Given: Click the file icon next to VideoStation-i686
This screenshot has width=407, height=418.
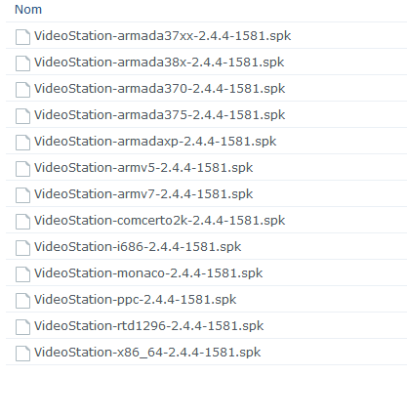Looking at the screenshot, I should pyautogui.click(x=22, y=247).
